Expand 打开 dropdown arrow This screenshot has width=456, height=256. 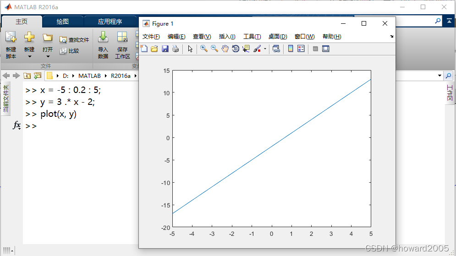[48, 56]
